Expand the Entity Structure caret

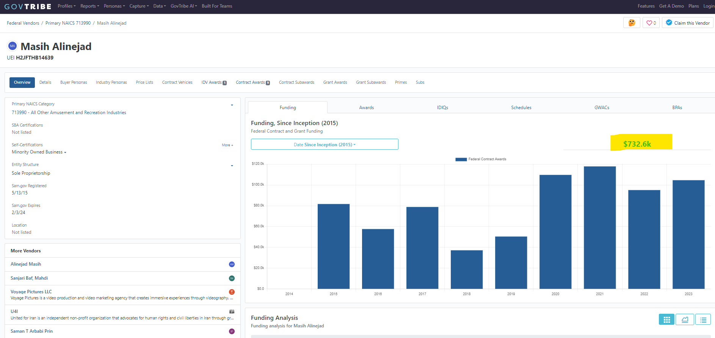(x=232, y=166)
